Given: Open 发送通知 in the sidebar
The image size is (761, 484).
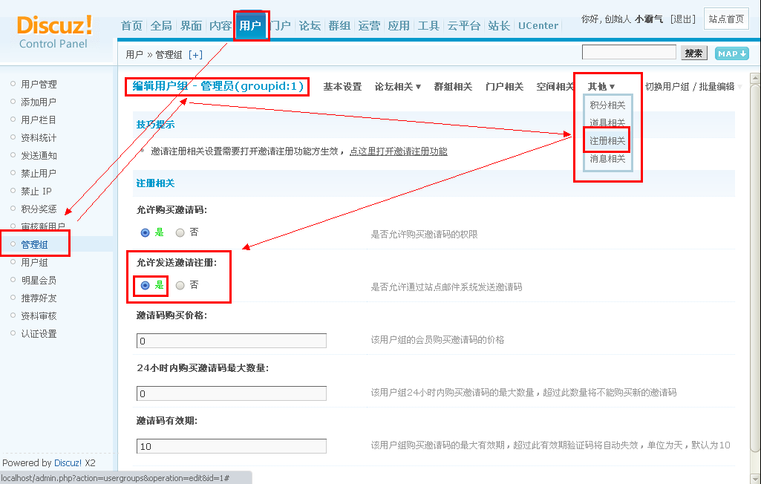Looking at the screenshot, I should click(x=39, y=155).
